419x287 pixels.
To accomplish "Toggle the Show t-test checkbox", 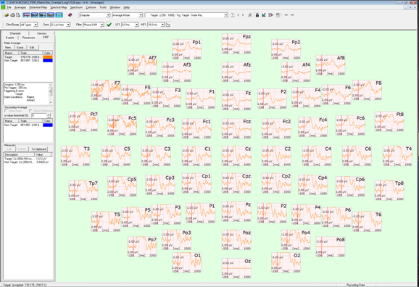I will [6, 111].
